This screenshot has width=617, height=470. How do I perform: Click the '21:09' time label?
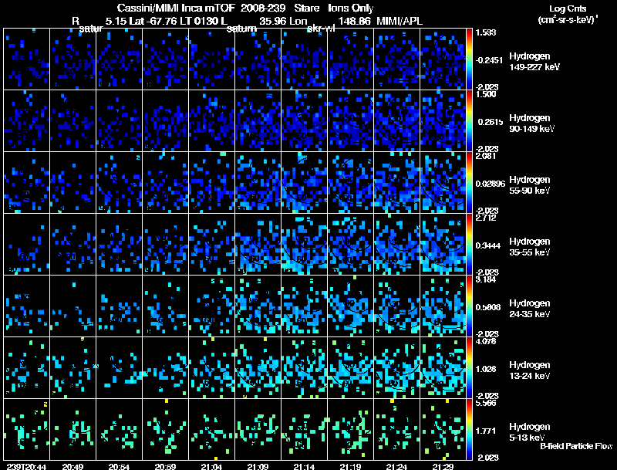(x=258, y=467)
